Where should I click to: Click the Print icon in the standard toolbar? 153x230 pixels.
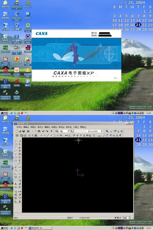coord(28,131)
